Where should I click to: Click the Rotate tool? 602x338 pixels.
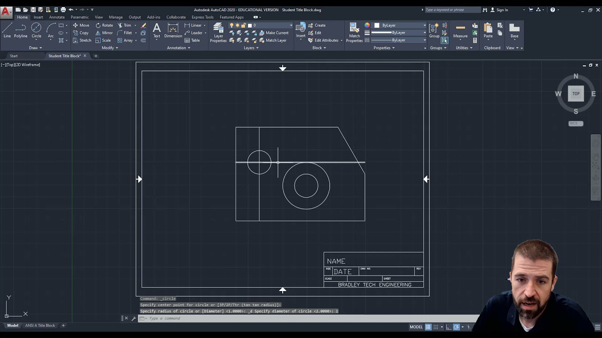tap(104, 25)
